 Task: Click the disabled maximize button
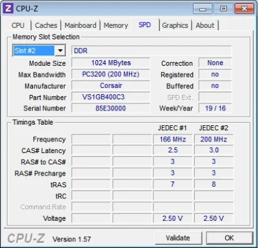223,9
